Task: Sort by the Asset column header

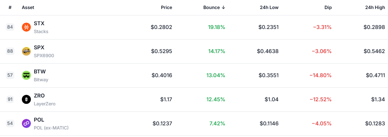Action: click(28, 8)
